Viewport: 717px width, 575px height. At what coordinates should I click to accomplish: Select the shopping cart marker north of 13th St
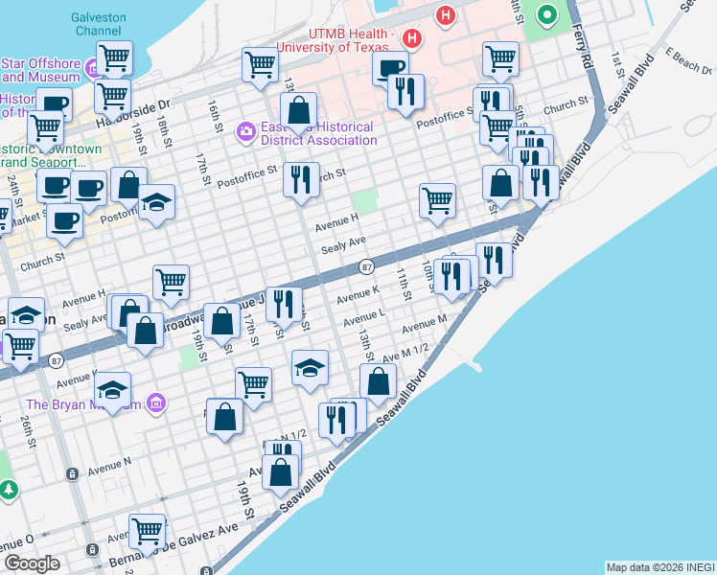[260, 65]
